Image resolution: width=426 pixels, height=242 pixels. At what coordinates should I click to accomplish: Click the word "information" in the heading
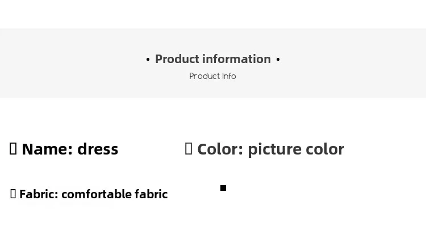tap(237, 59)
